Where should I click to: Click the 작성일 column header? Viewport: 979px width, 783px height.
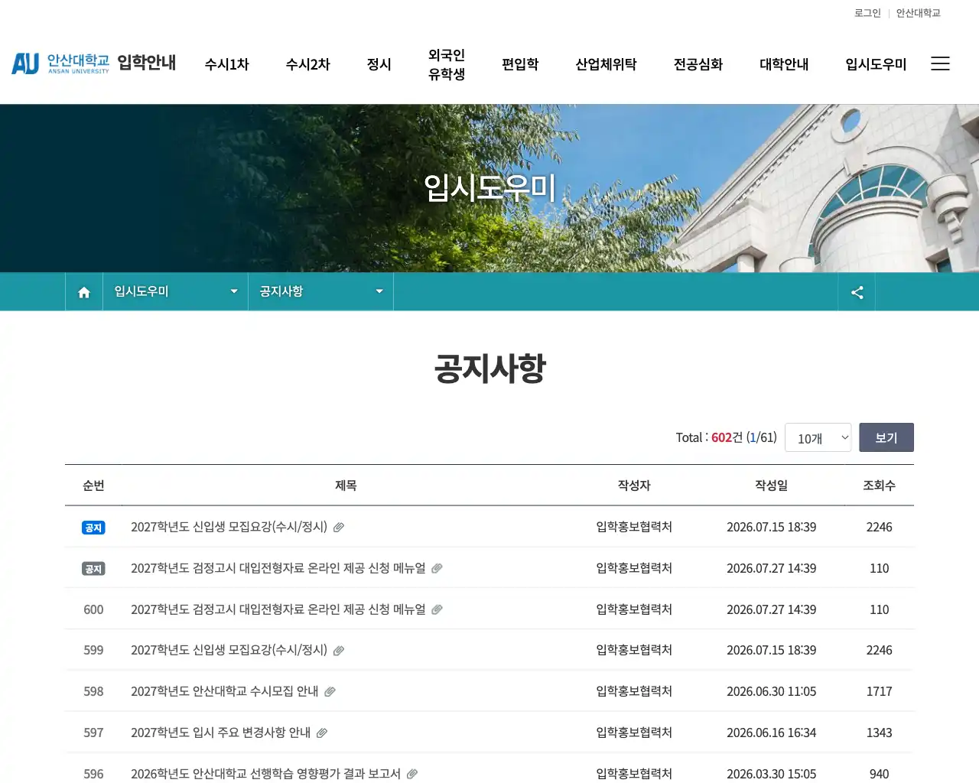(771, 486)
